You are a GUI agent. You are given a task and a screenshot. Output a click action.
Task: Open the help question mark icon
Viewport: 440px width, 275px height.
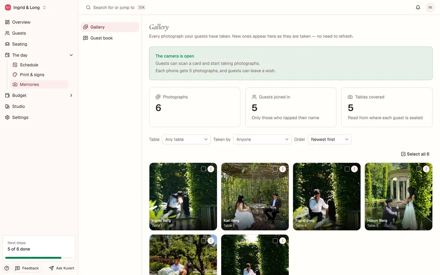click(7, 268)
